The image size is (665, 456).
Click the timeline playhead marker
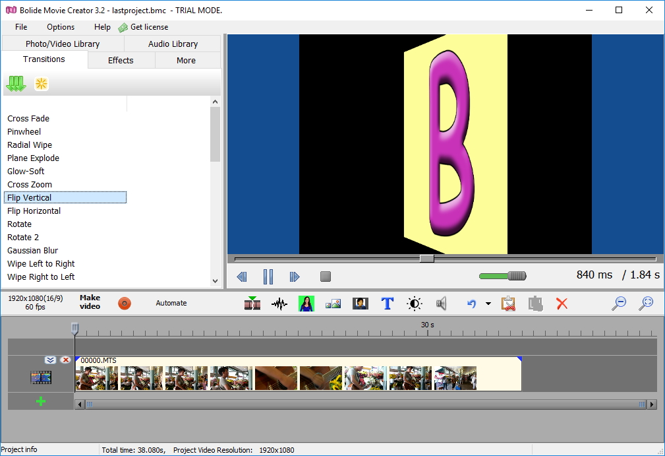(x=74, y=329)
